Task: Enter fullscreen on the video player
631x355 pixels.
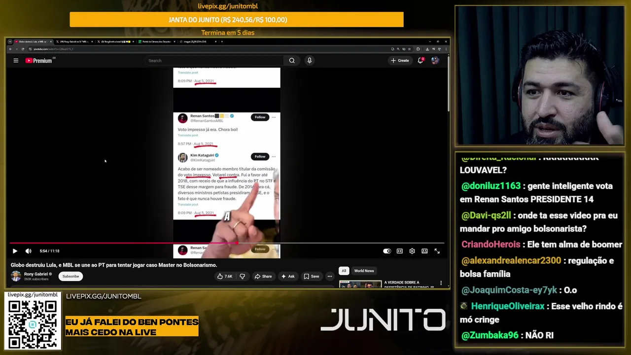Action: (437, 251)
